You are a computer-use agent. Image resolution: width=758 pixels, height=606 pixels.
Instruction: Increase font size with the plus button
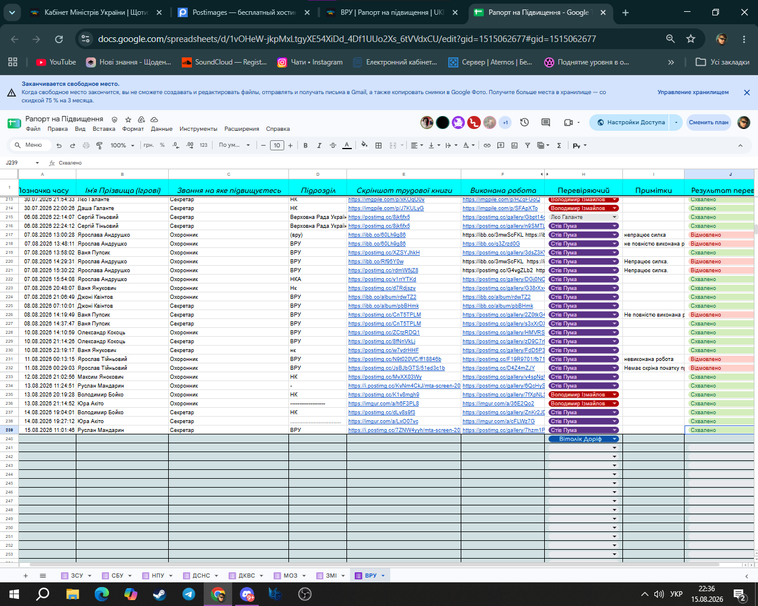tap(290, 146)
